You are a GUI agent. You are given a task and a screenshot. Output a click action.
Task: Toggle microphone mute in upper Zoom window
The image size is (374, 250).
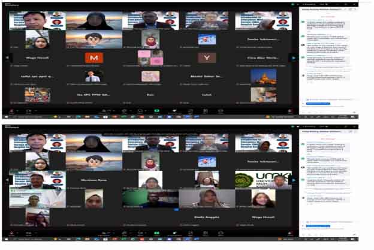[11, 111]
